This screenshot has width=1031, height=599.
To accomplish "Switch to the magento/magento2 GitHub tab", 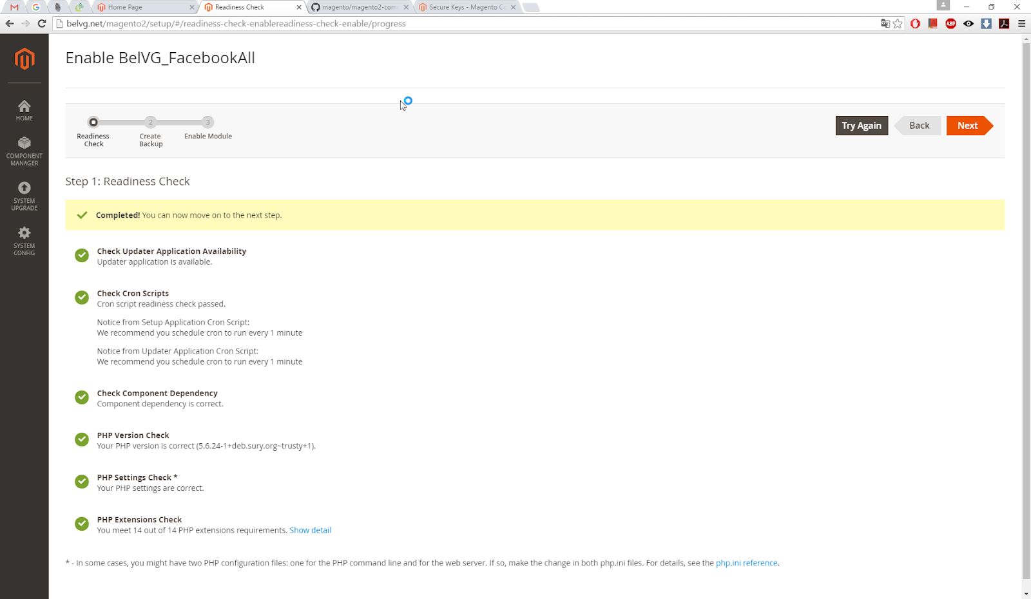I will click(x=360, y=7).
